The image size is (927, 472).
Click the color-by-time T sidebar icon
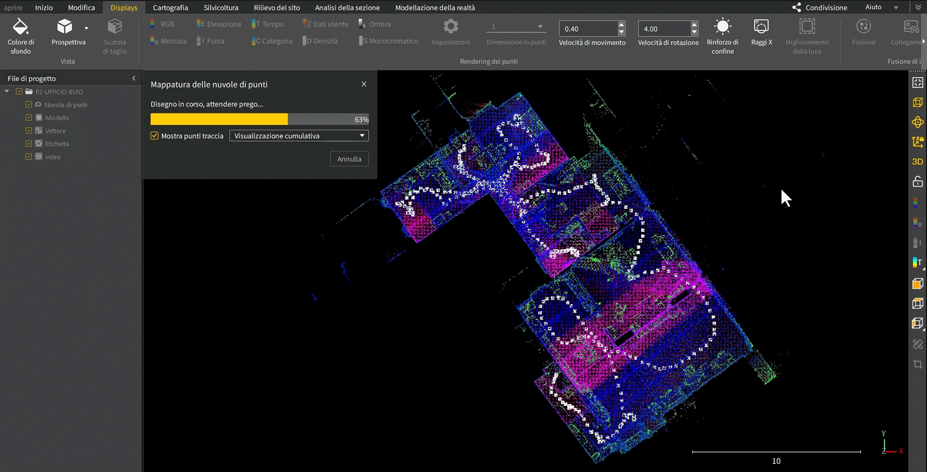918,262
